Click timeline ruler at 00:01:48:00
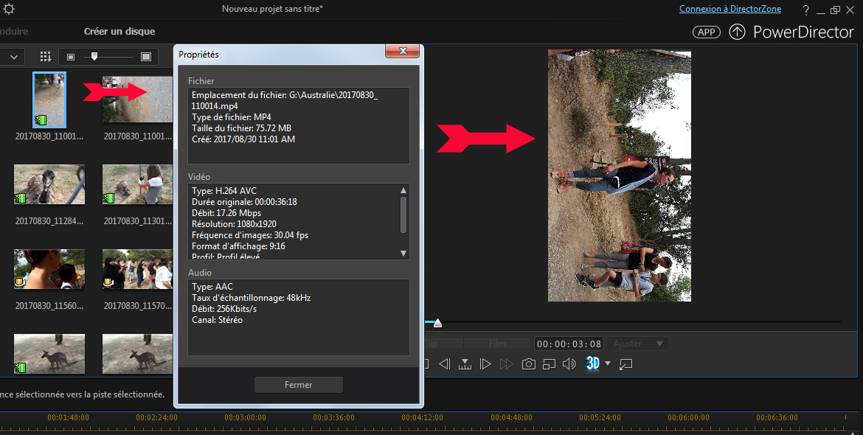Image resolution: width=863 pixels, height=435 pixels. [68, 417]
